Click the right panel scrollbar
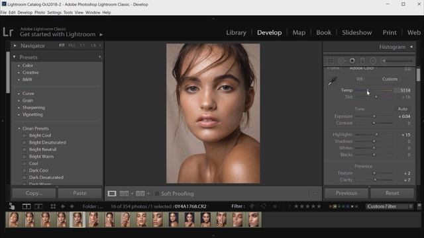The height and width of the screenshot is (238, 424). [x=418, y=74]
